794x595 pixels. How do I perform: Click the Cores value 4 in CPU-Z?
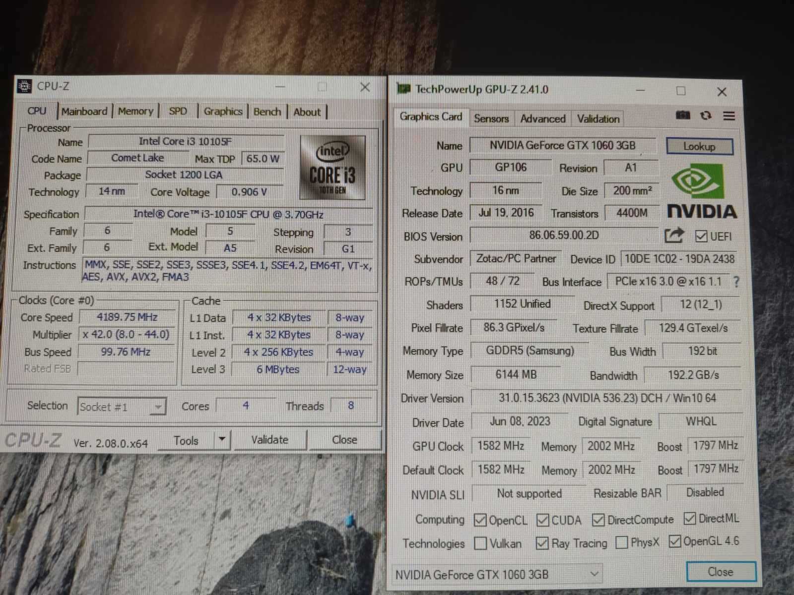click(x=246, y=406)
